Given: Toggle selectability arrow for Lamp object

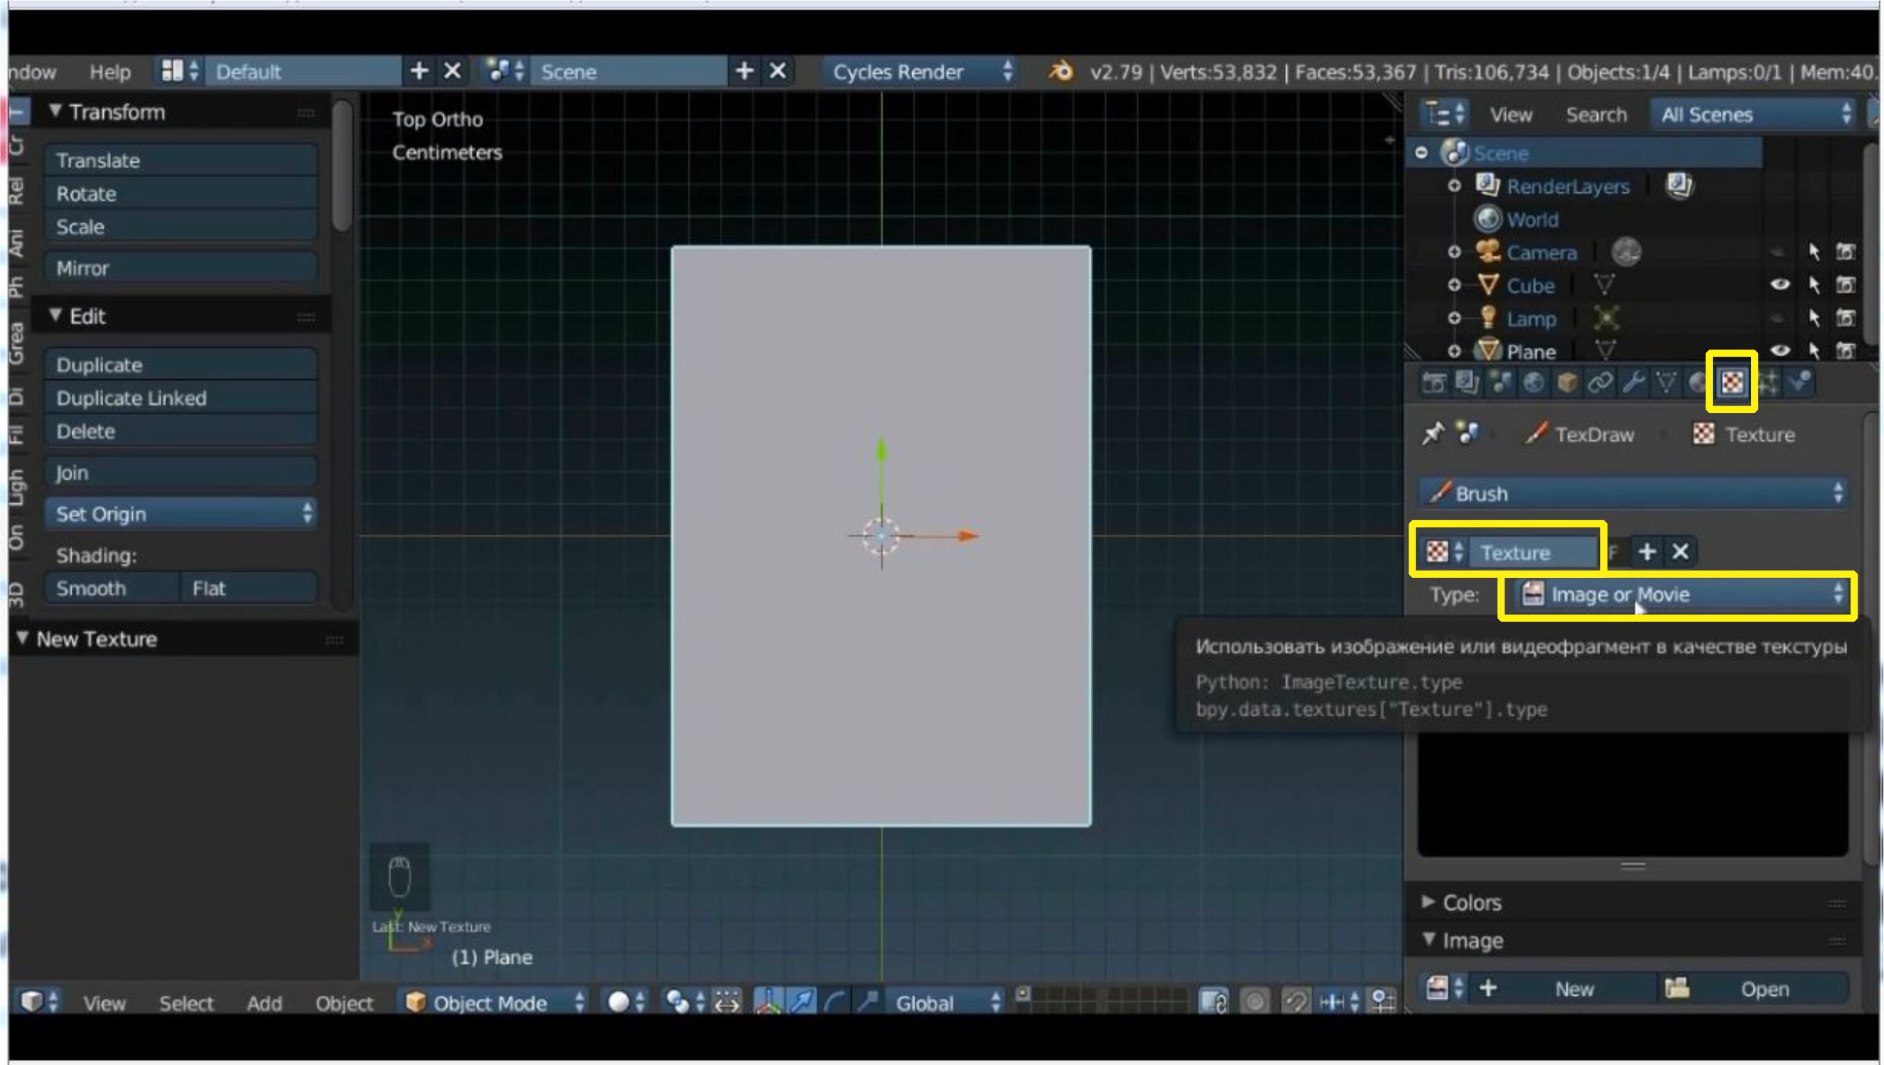Looking at the screenshot, I should pyautogui.click(x=1813, y=318).
